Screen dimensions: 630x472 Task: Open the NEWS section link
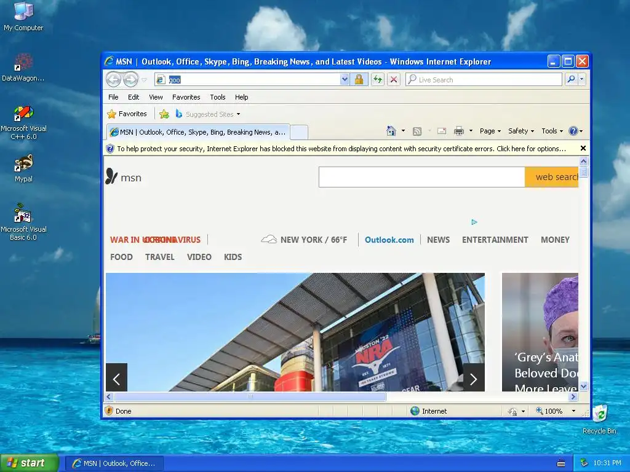[438, 240]
